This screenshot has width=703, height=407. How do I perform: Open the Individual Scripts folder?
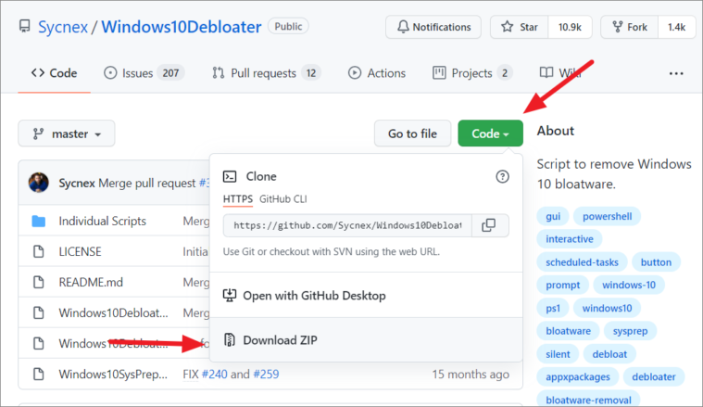(x=102, y=221)
